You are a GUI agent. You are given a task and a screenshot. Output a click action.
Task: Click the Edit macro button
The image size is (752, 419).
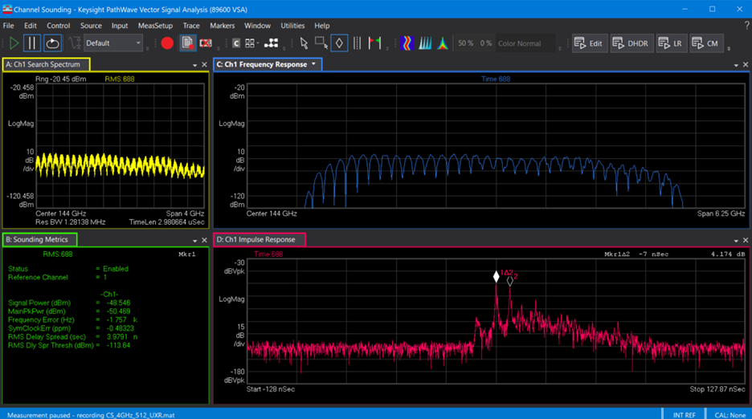[x=589, y=43]
